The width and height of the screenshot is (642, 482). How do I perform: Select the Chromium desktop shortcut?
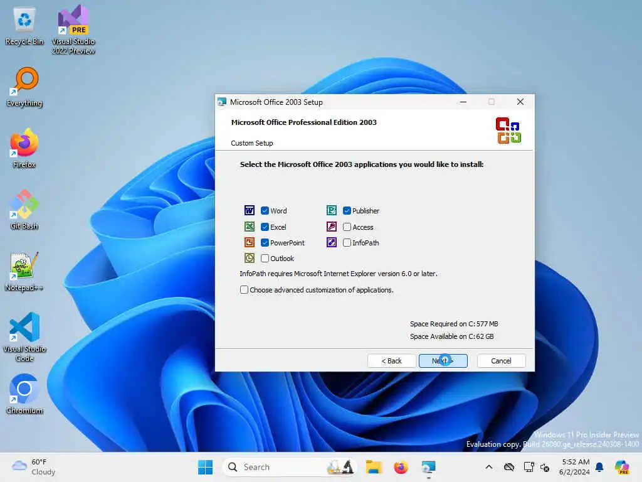[x=24, y=394]
